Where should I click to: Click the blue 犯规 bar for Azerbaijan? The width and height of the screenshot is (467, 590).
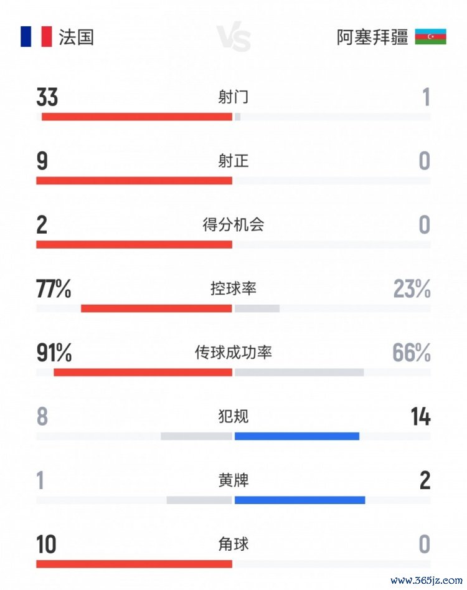pos(297,436)
